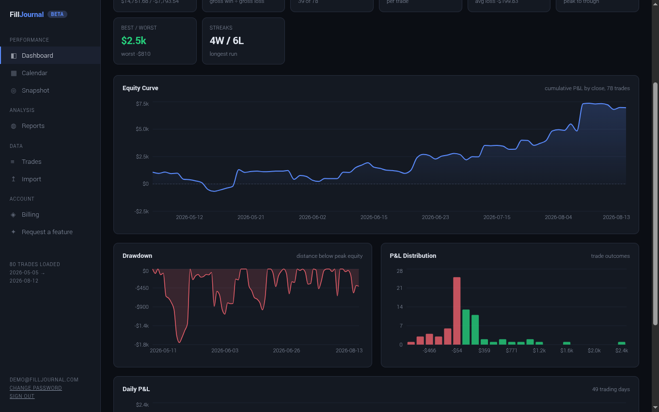The width and height of the screenshot is (659, 412).
Task: Click the Dashboard sidebar icon
Action: pos(14,56)
